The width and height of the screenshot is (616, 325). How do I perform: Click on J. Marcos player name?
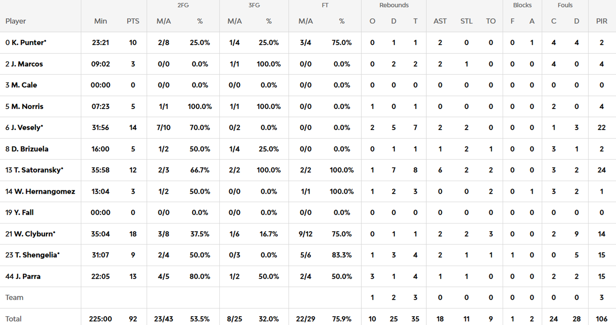27,64
